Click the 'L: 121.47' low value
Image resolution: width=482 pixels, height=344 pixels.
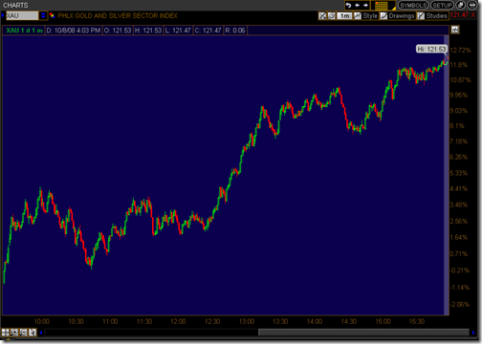[x=178, y=31]
